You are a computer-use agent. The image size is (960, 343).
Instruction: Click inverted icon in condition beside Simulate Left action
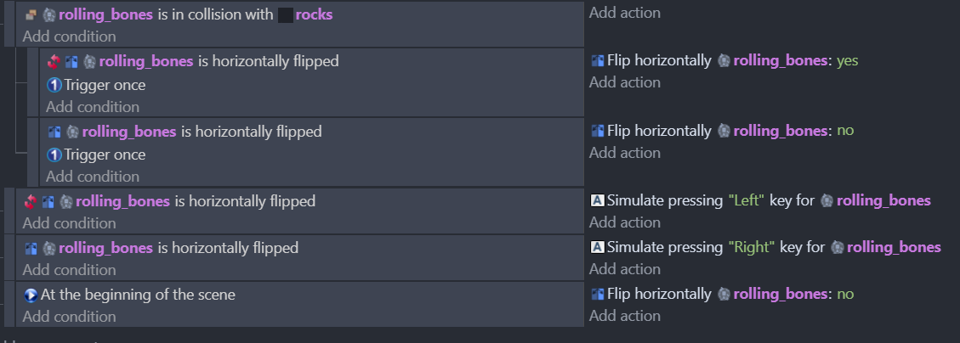coord(31,201)
